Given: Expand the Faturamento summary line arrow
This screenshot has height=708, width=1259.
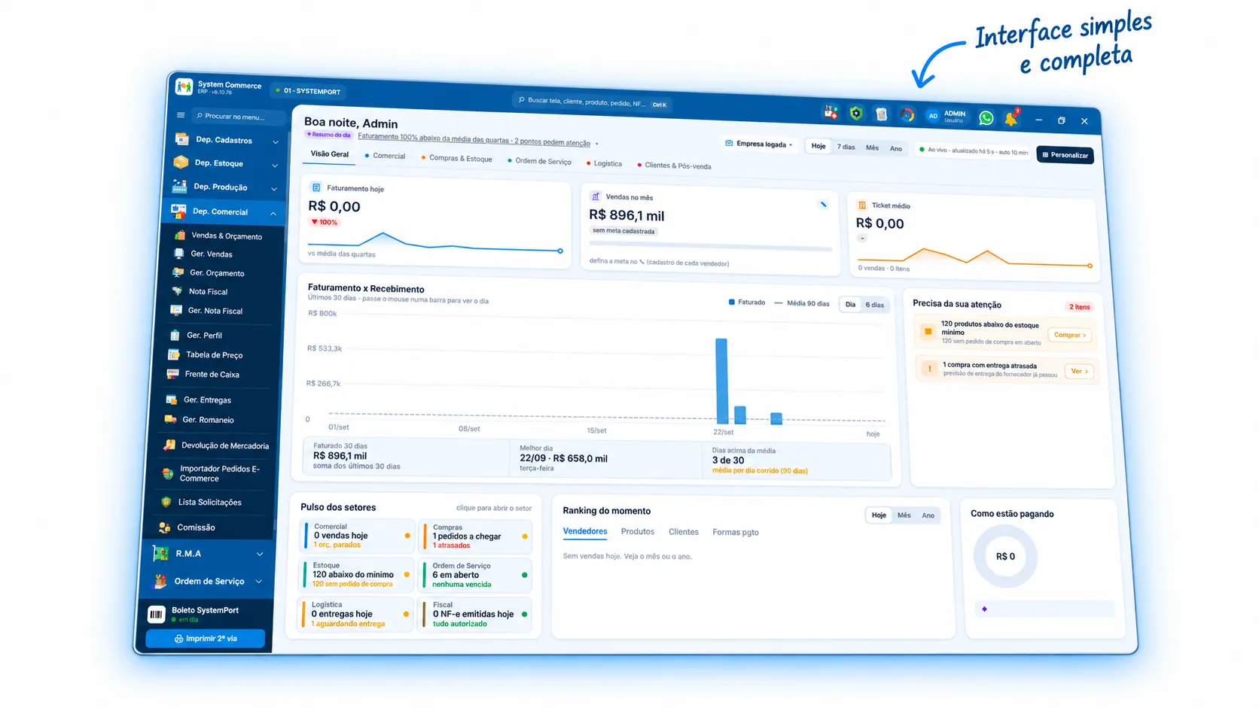Looking at the screenshot, I should (597, 144).
